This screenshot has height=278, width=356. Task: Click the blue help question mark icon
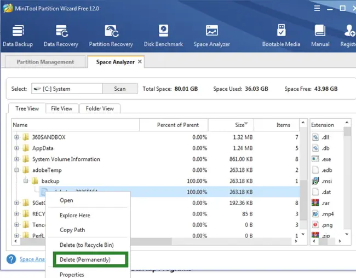[x=11, y=259]
